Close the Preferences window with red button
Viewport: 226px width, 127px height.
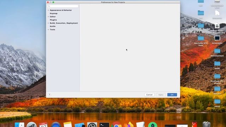[48, 2]
